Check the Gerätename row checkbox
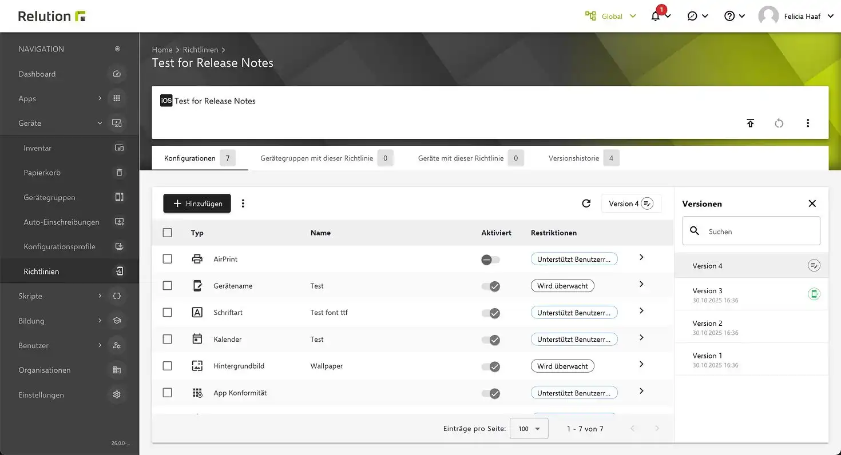This screenshot has width=841, height=455. tap(167, 286)
